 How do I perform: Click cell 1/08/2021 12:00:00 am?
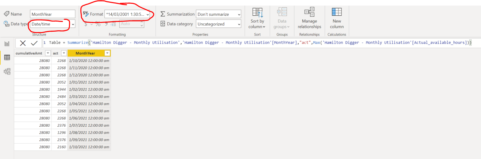click(89, 133)
